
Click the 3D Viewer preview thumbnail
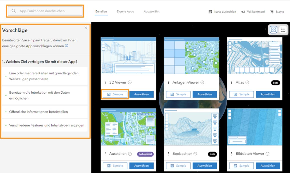coord(128,56)
